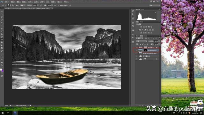Select the Clone Stamp tool
The width and height of the screenshot is (204, 115).
[x=2, y=34]
